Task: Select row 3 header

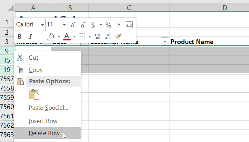Action: click(x=7, y=42)
